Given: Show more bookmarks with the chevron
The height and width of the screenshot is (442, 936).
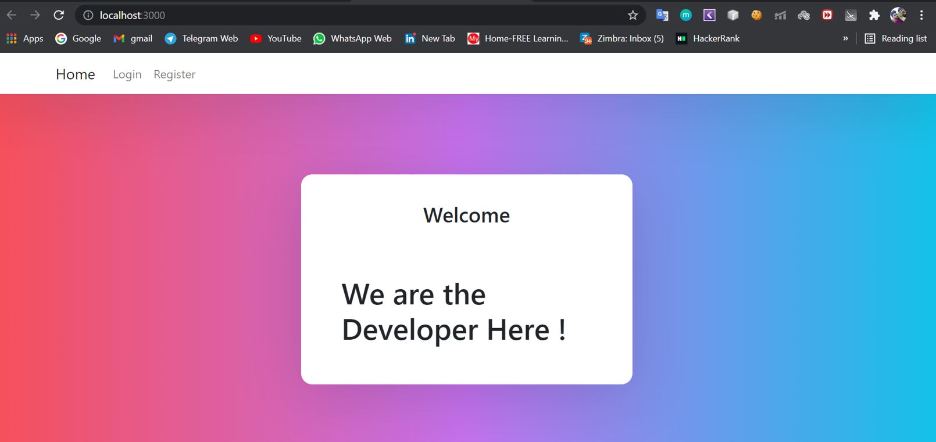Looking at the screenshot, I should tap(845, 38).
